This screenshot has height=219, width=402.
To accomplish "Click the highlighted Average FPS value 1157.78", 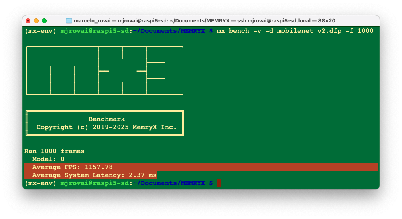I will click(98, 167).
